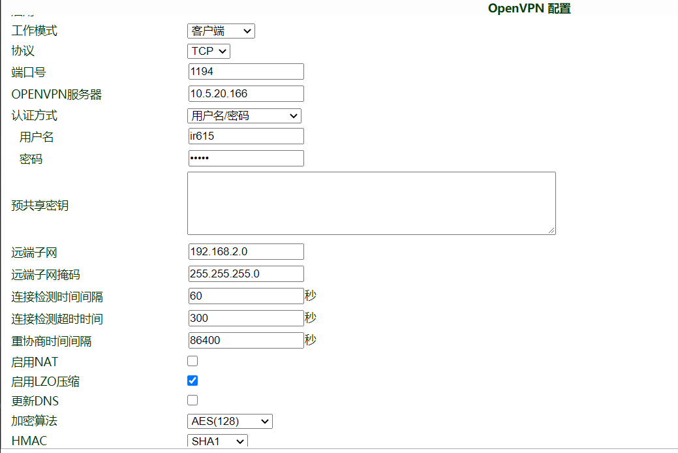Open the 认证方式 dropdown

point(244,116)
